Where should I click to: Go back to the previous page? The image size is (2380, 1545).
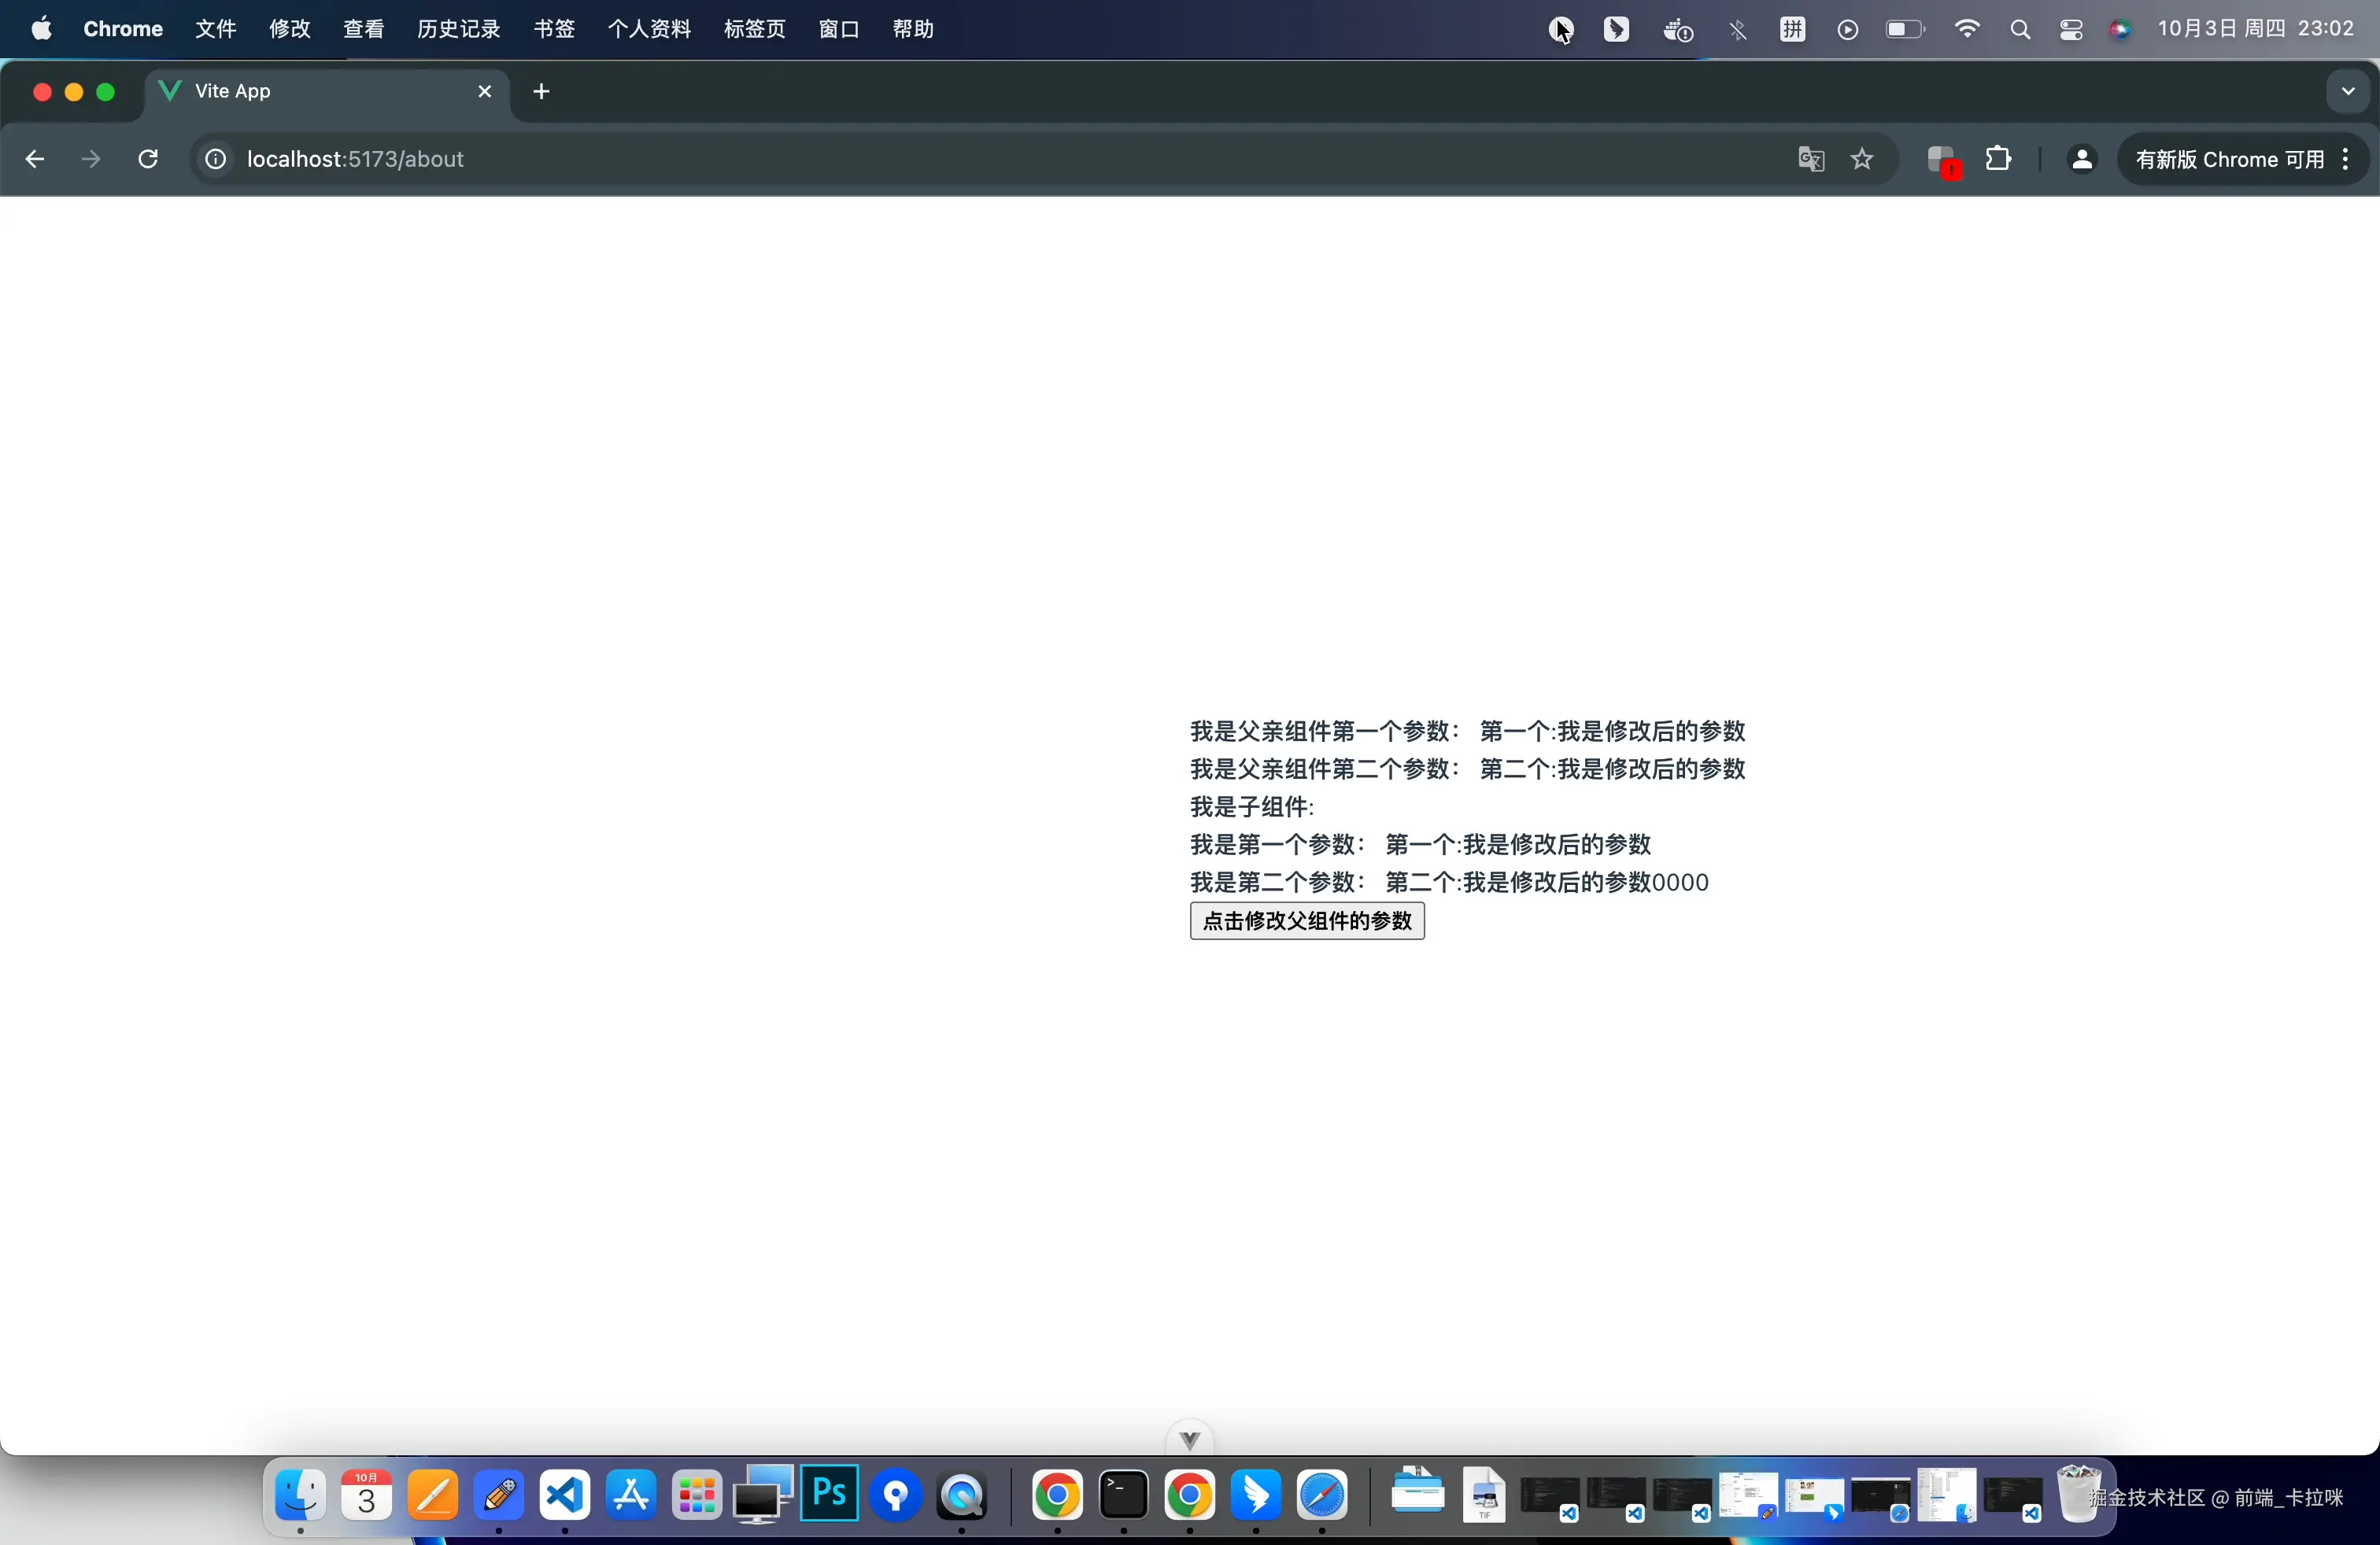click(35, 159)
